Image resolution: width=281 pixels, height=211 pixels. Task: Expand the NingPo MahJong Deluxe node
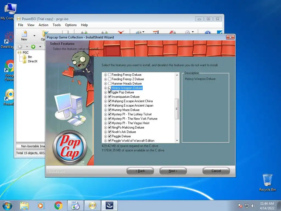(x=105, y=127)
